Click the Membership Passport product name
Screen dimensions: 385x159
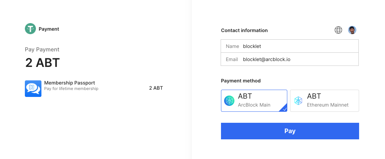69,83
